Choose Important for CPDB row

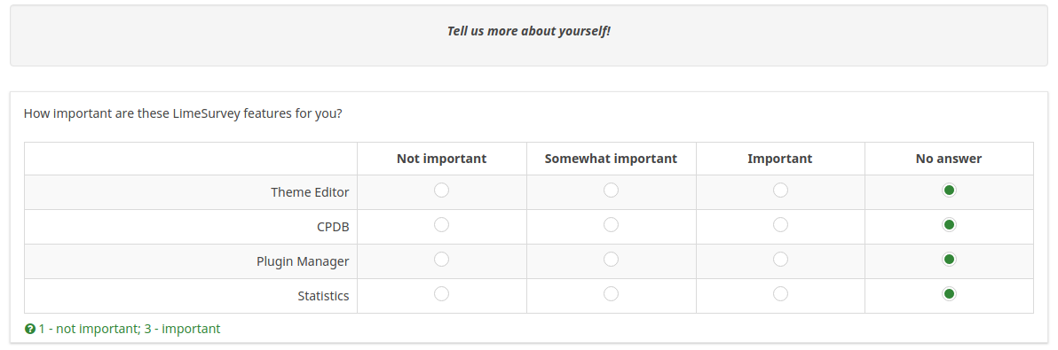[x=780, y=225]
